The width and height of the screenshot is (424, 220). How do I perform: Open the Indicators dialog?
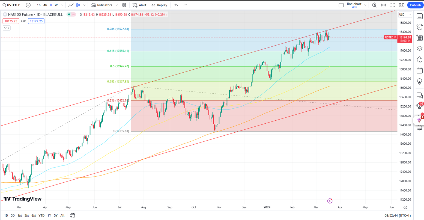coord(102,5)
